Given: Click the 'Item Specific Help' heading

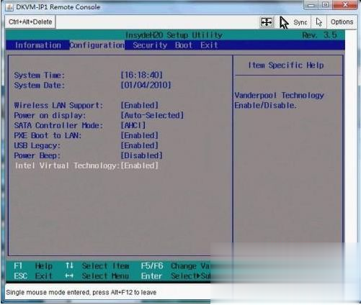Looking at the screenshot, I should point(286,65).
